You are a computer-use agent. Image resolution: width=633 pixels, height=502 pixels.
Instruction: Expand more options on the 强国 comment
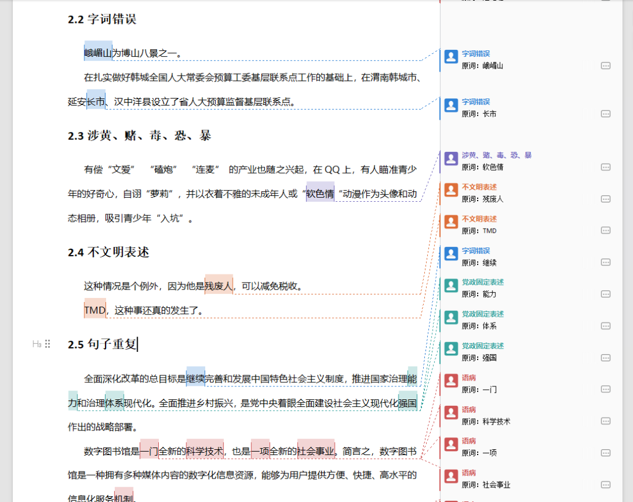tap(605, 358)
